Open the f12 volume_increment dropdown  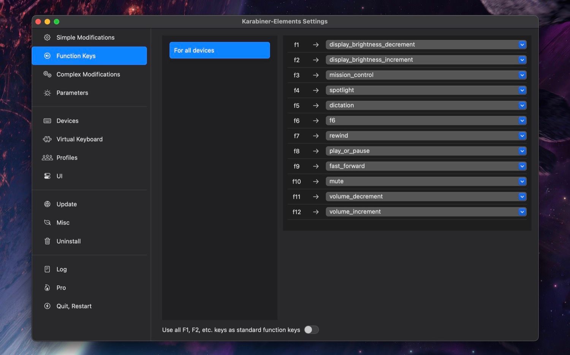pos(522,211)
